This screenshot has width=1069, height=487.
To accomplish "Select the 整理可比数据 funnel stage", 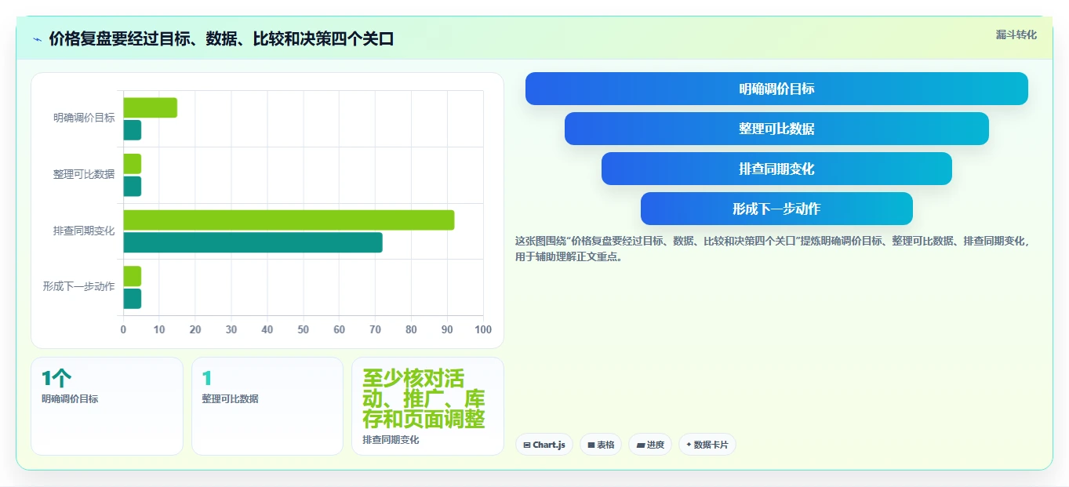I will [776, 129].
